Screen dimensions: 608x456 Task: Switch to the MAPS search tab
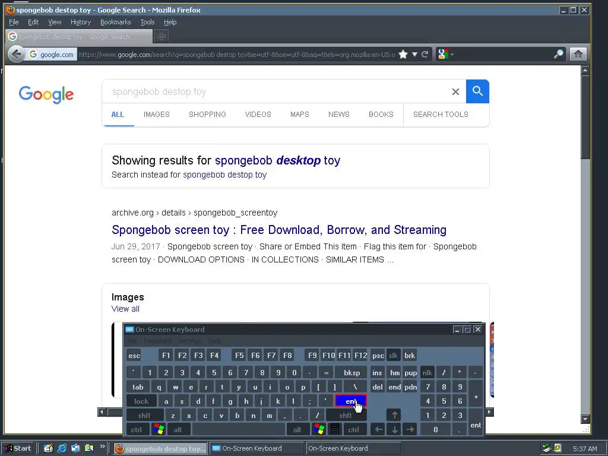[300, 115]
